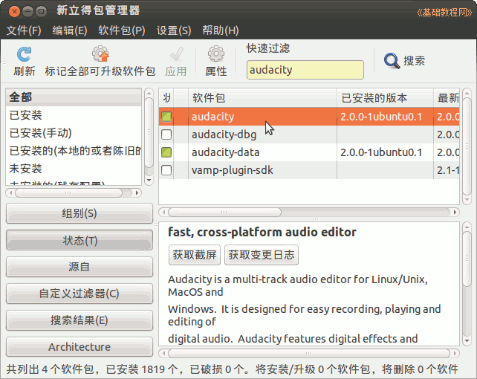The height and width of the screenshot is (379, 477).
Task: Click the Search (搜索) magnifier icon
Action: pos(392,60)
